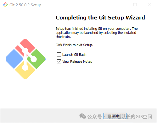The image size is (157, 123).
Task: Click the Git icon in the title bar
Action: (x=5, y=5)
